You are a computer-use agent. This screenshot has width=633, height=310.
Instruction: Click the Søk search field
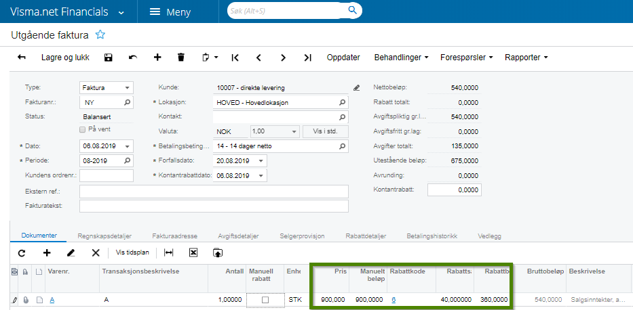click(288, 11)
